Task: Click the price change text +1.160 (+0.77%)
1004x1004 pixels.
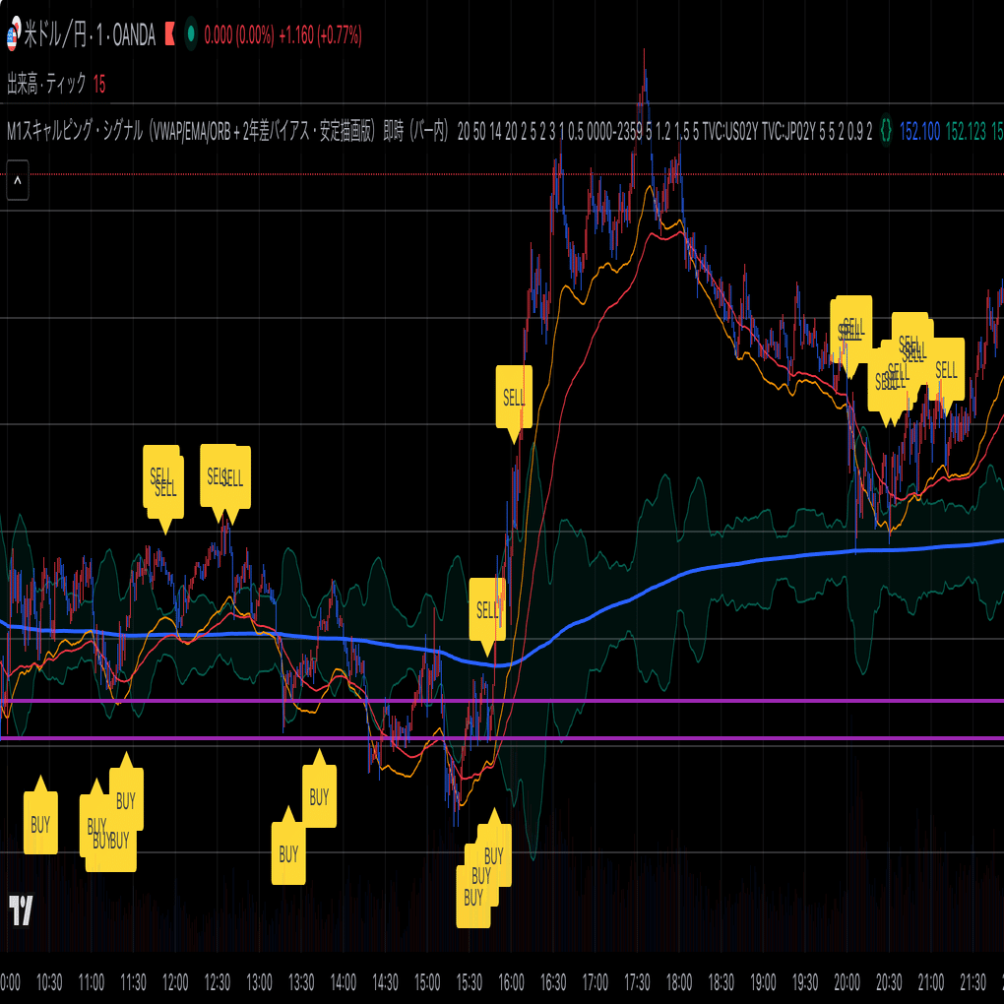Action: point(320,34)
